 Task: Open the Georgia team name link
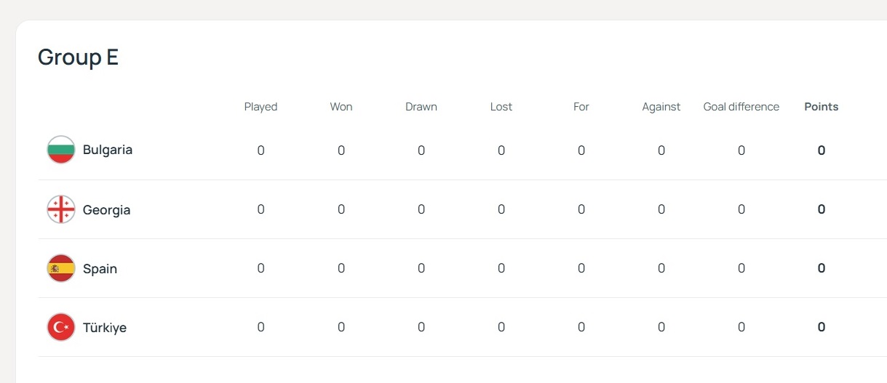coord(106,210)
